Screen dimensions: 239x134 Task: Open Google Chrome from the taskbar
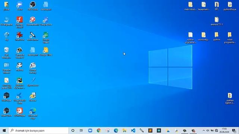point(99,131)
